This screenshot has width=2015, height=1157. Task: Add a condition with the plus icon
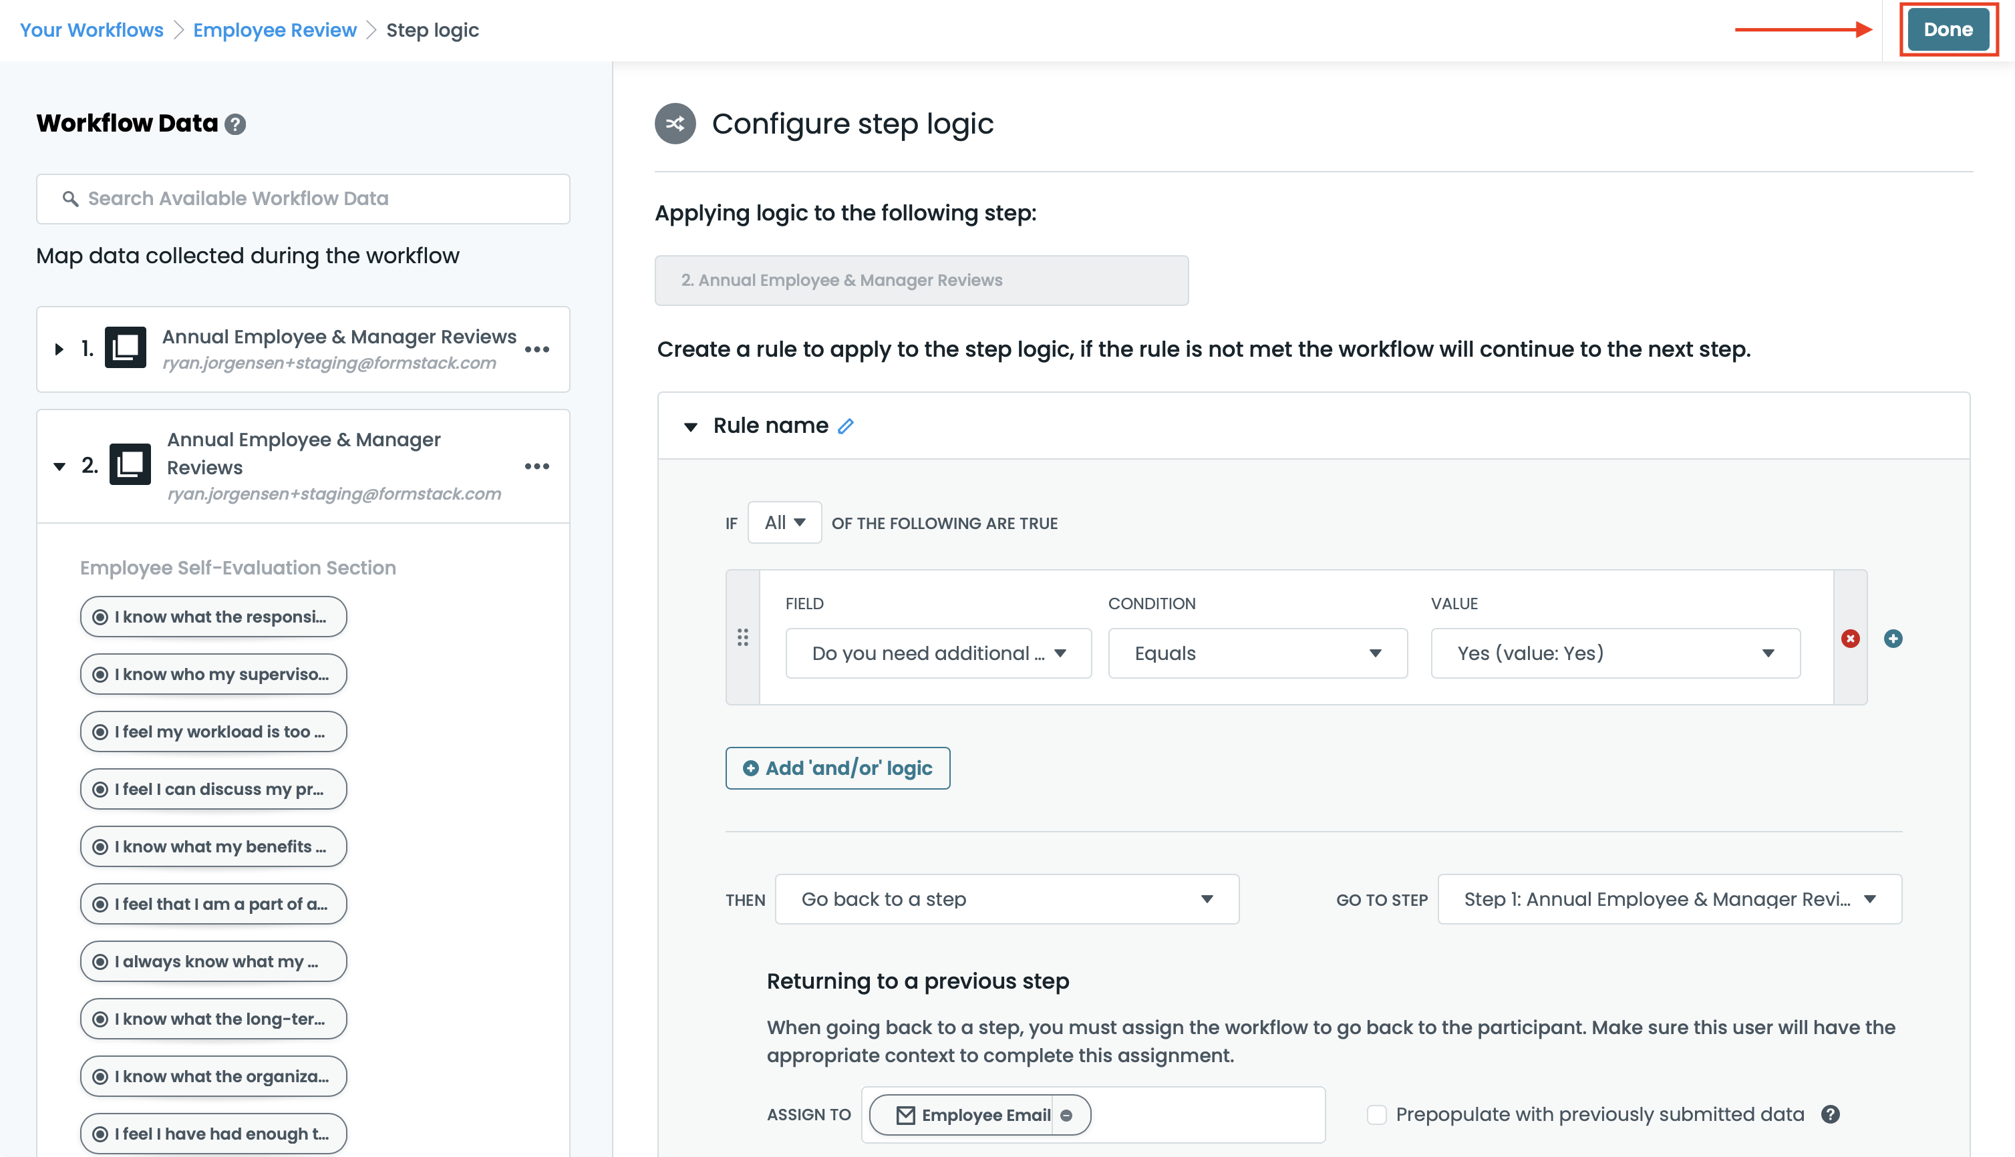(1893, 639)
